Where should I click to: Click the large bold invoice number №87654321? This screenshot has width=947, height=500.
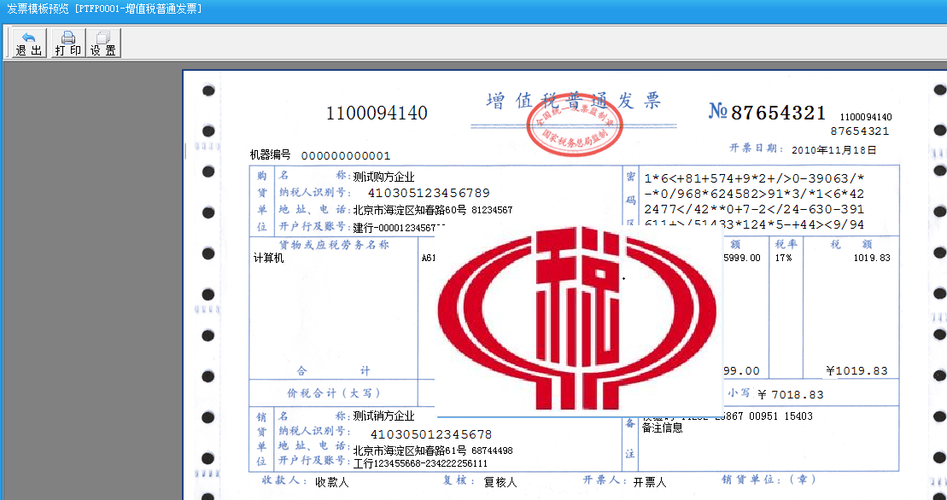[767, 112]
